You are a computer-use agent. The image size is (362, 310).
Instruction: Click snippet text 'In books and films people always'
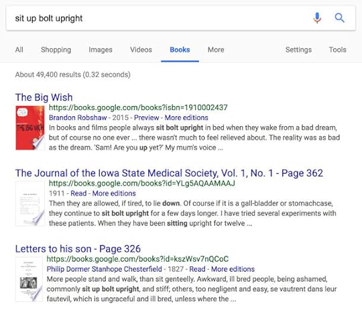tap(101, 127)
